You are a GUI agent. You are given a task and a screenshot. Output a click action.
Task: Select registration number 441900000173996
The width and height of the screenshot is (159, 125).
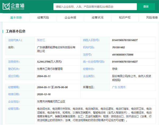pyautogui.click(x=123, y=55)
